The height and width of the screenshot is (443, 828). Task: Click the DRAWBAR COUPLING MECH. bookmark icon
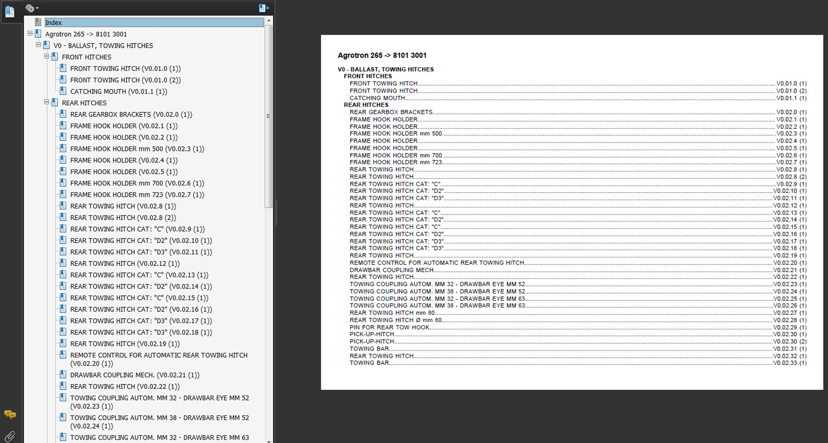[63, 374]
